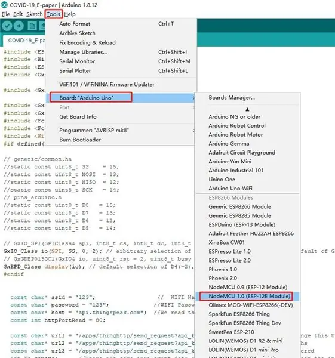Select the Arduino NG or older board
Viewport: 335px width, 358px height.
click(x=247, y=117)
